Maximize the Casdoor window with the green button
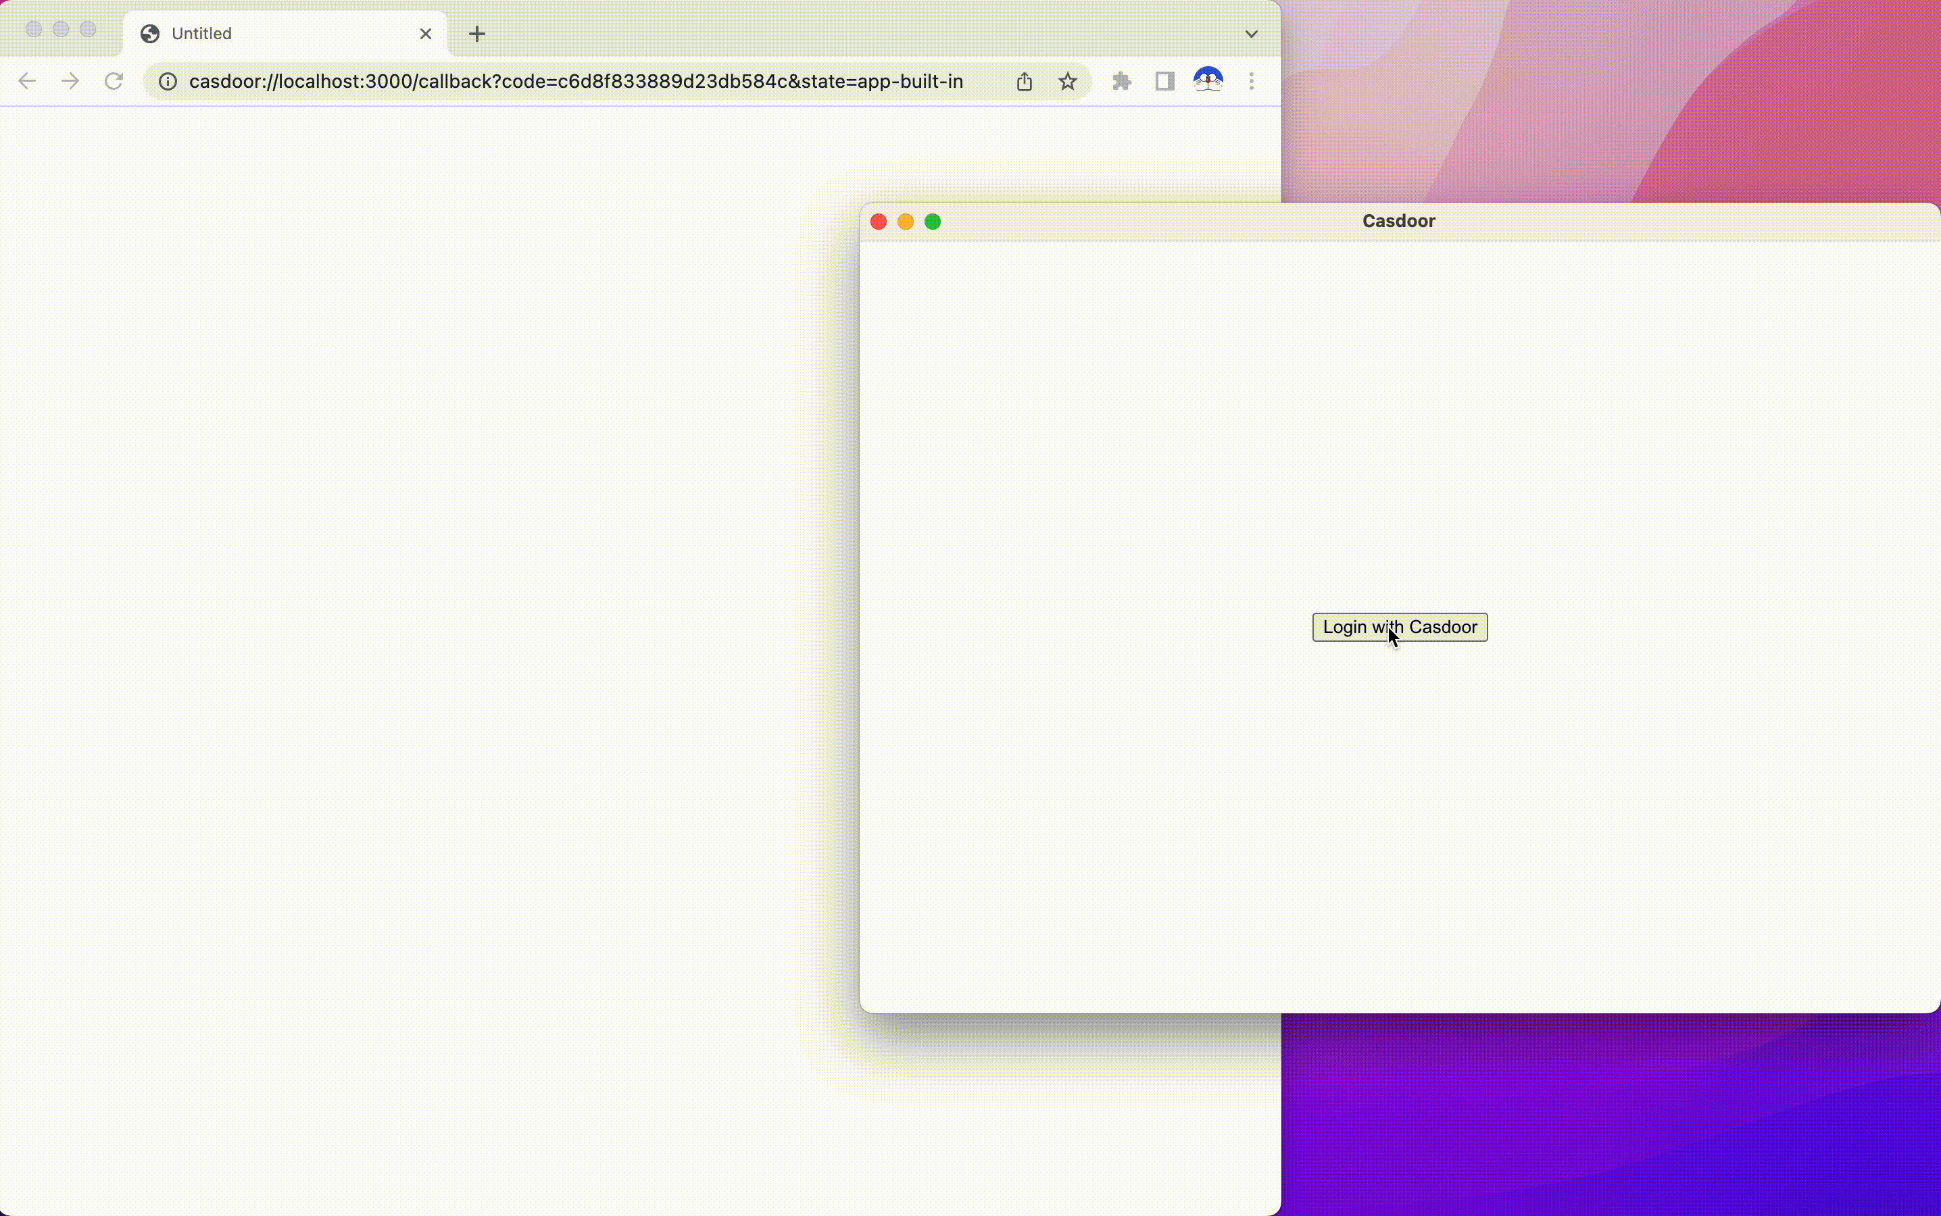1941x1216 pixels. click(933, 221)
